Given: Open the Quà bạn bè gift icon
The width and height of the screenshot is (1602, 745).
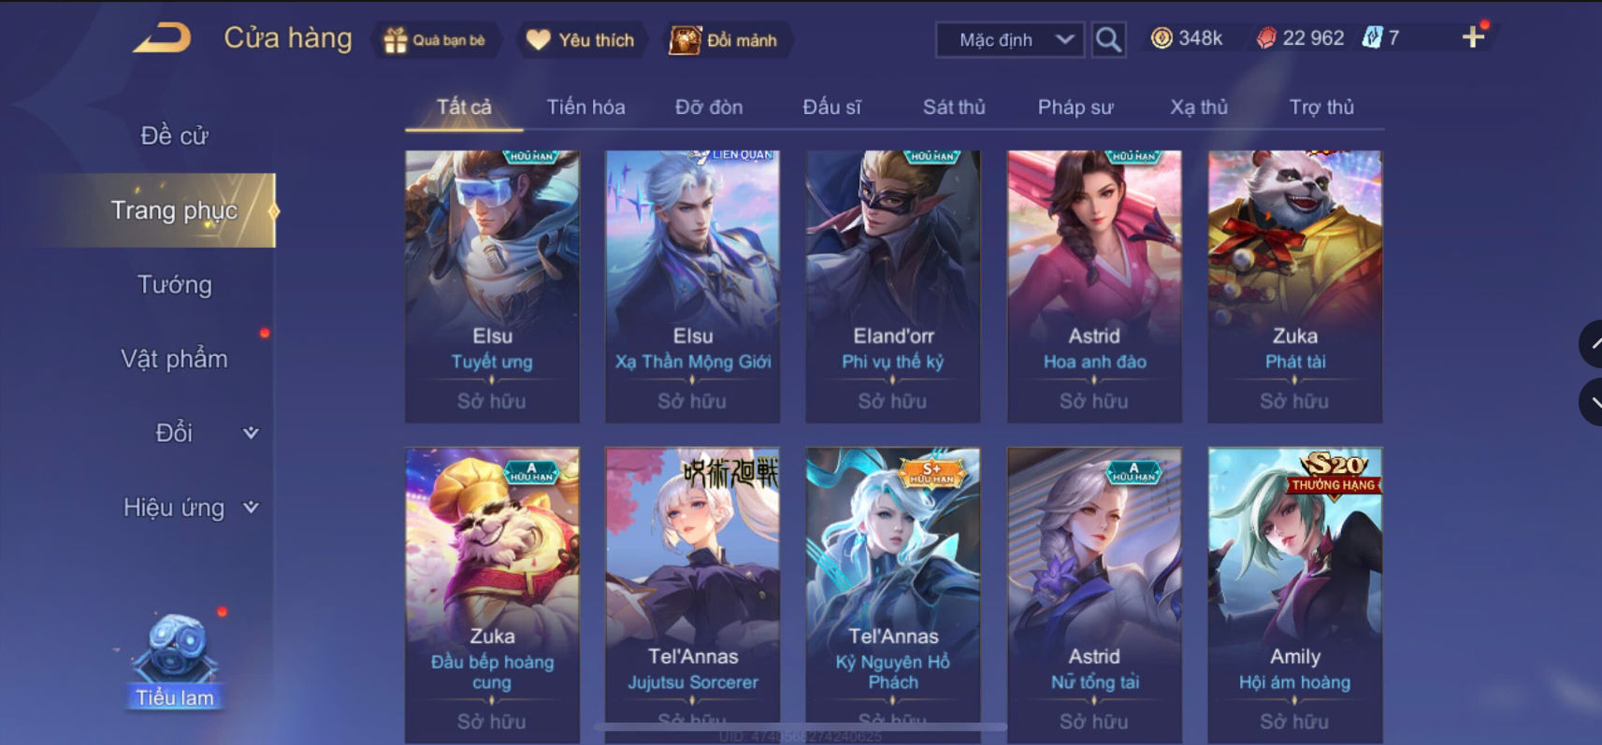Looking at the screenshot, I should point(396,40).
